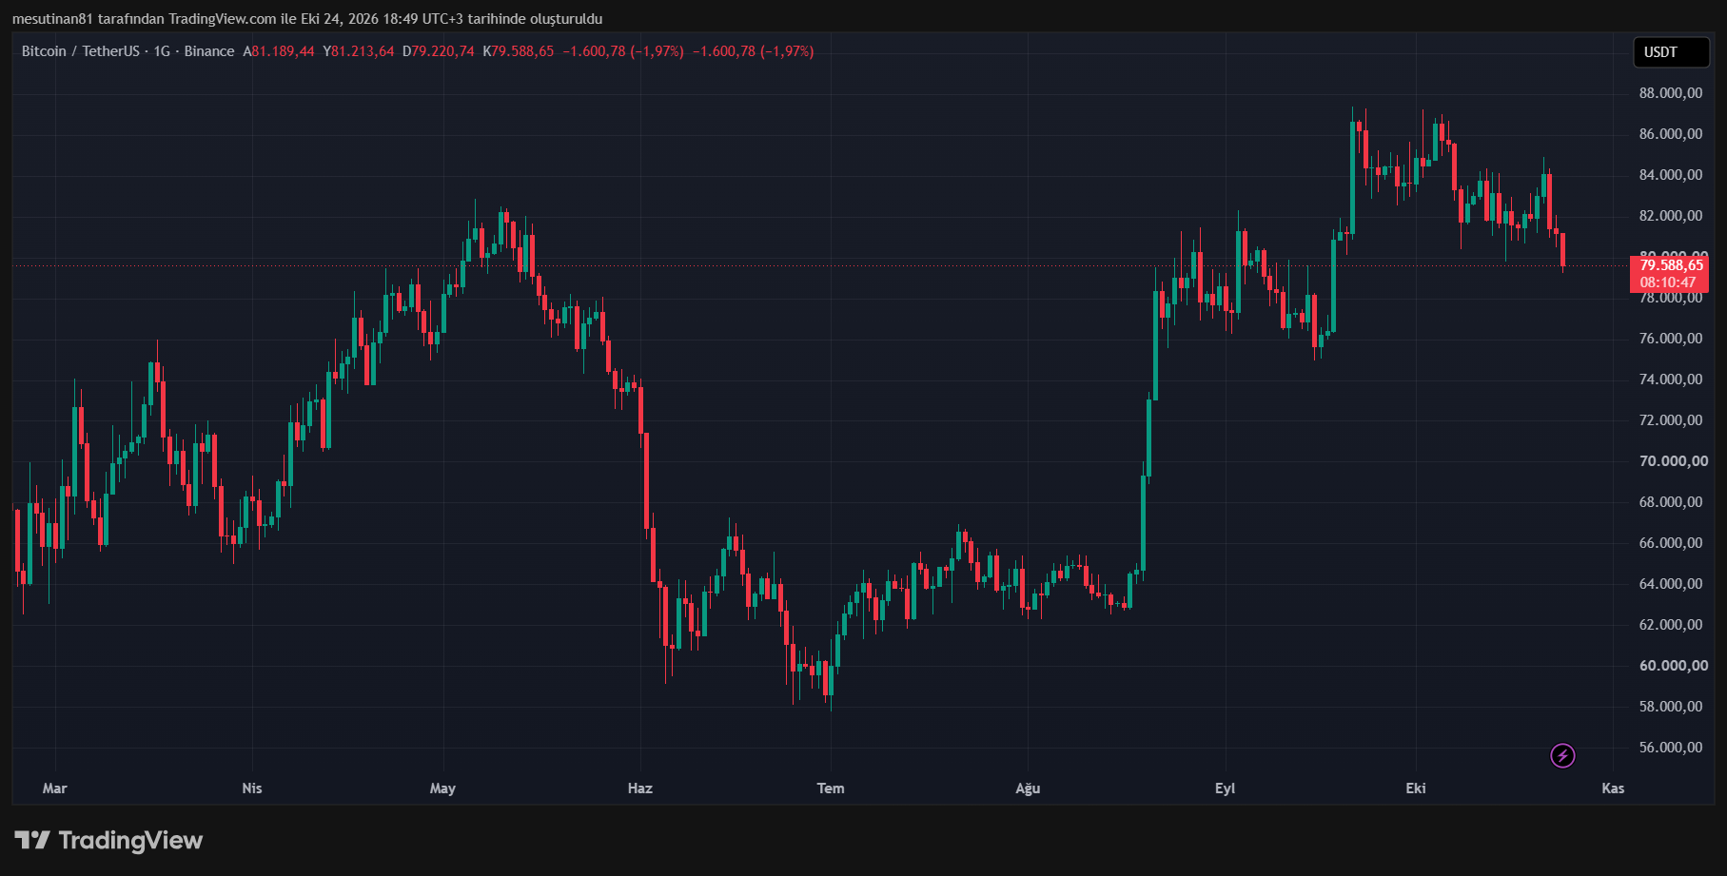Image resolution: width=1727 pixels, height=876 pixels.
Task: Click the Mar label on time axis
Action: point(55,788)
